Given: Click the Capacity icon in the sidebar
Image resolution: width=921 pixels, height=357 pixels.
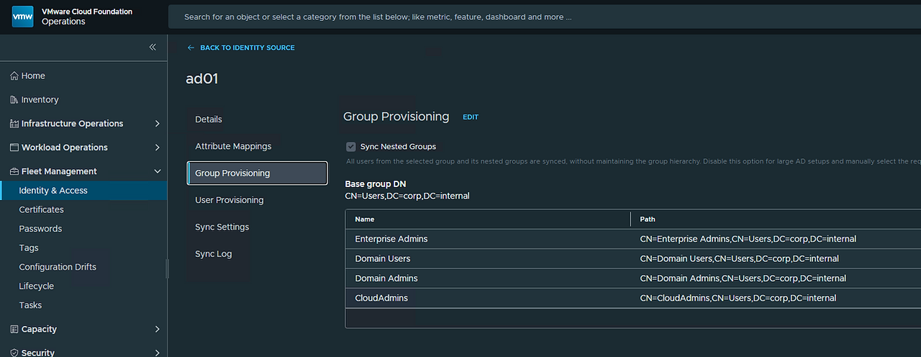Looking at the screenshot, I should tap(14, 329).
